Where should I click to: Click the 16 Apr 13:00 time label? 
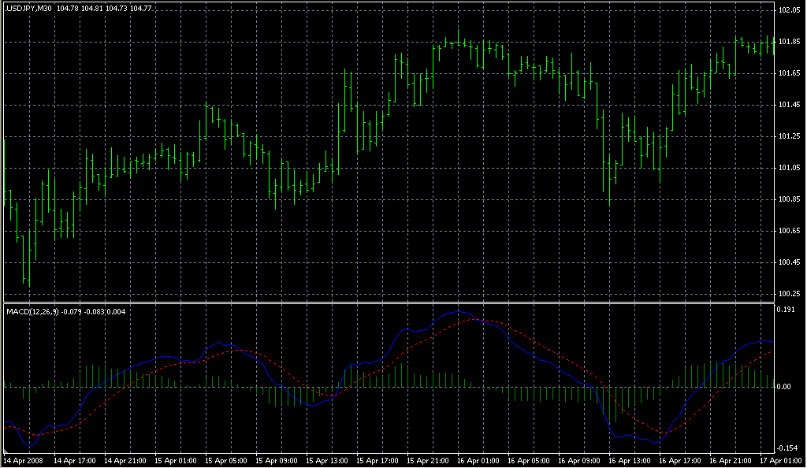(x=630, y=460)
